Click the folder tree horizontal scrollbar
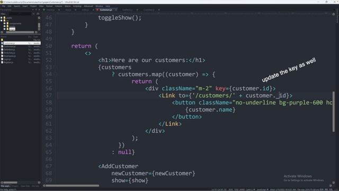Viewport: 339px width, 191px height. pyautogui.click(x=20, y=32)
